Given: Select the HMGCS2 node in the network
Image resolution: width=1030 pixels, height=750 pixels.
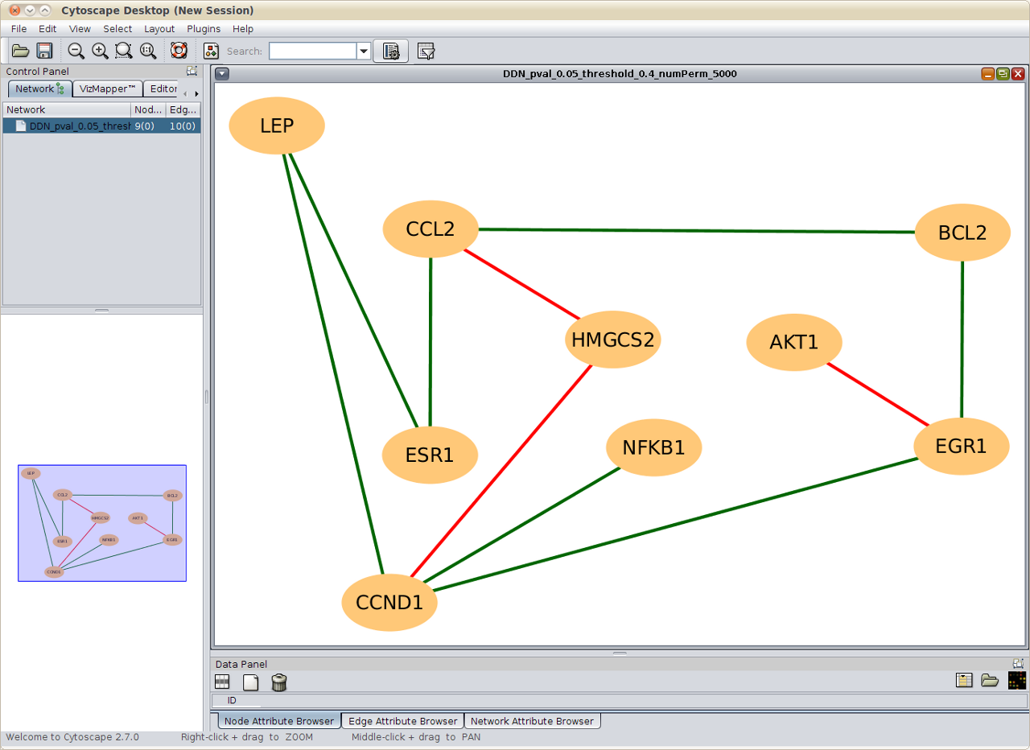Looking at the screenshot, I should click(x=612, y=340).
